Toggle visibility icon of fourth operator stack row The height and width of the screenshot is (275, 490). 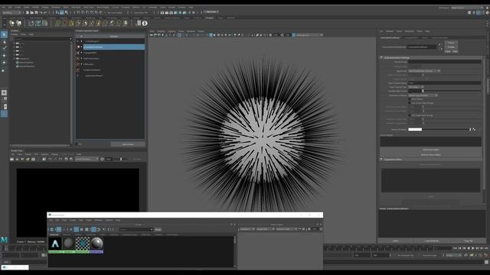point(78,58)
